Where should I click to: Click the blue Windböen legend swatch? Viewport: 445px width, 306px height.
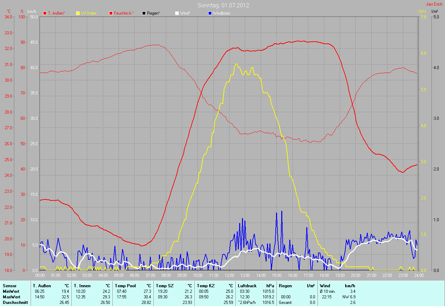(210, 13)
